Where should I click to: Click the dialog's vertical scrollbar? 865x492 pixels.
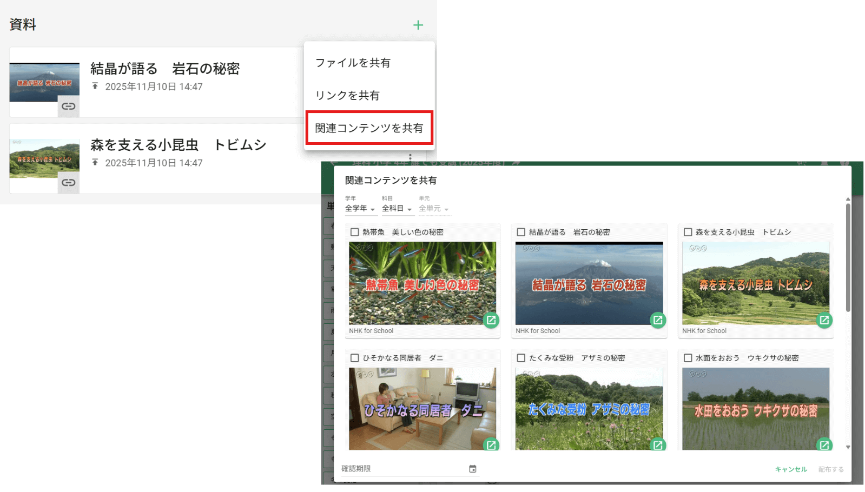pyautogui.click(x=848, y=257)
